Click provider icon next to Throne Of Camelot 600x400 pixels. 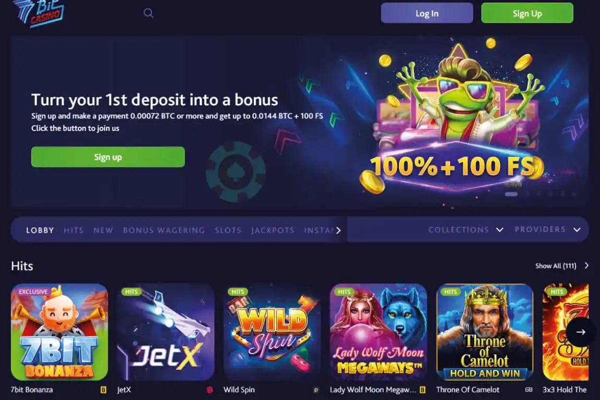coord(529,390)
